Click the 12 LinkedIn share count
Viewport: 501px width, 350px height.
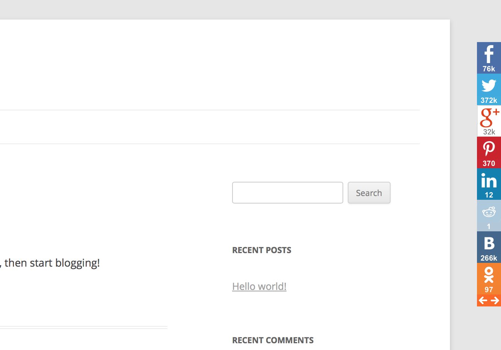[489, 195]
